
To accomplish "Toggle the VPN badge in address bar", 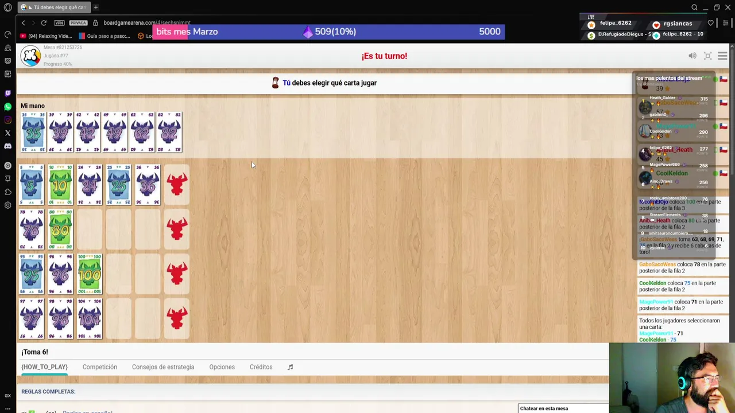I will click(59, 23).
